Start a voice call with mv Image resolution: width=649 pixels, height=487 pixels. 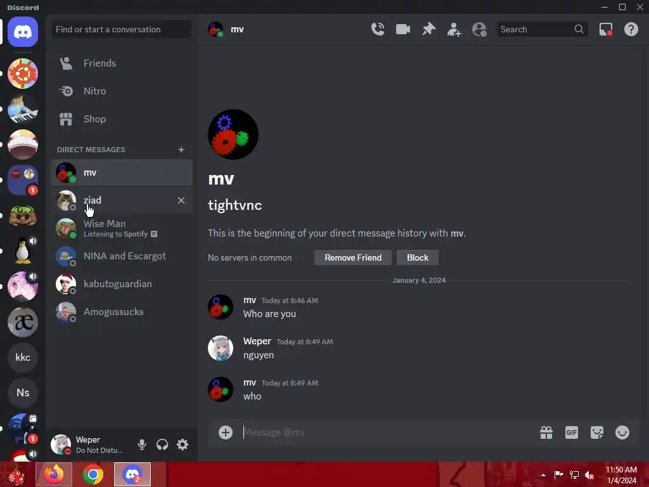pyautogui.click(x=378, y=29)
